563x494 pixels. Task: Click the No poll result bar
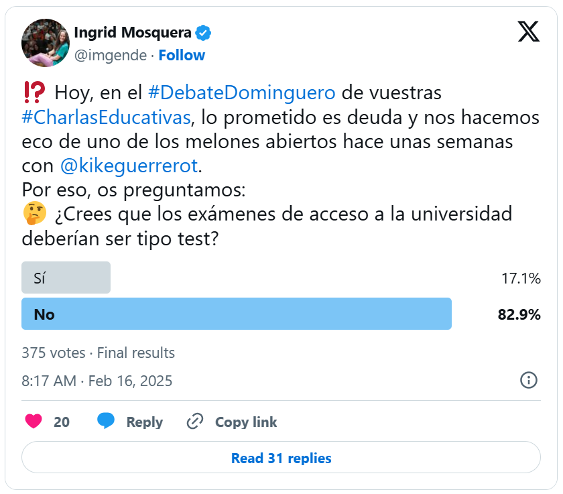(x=236, y=314)
